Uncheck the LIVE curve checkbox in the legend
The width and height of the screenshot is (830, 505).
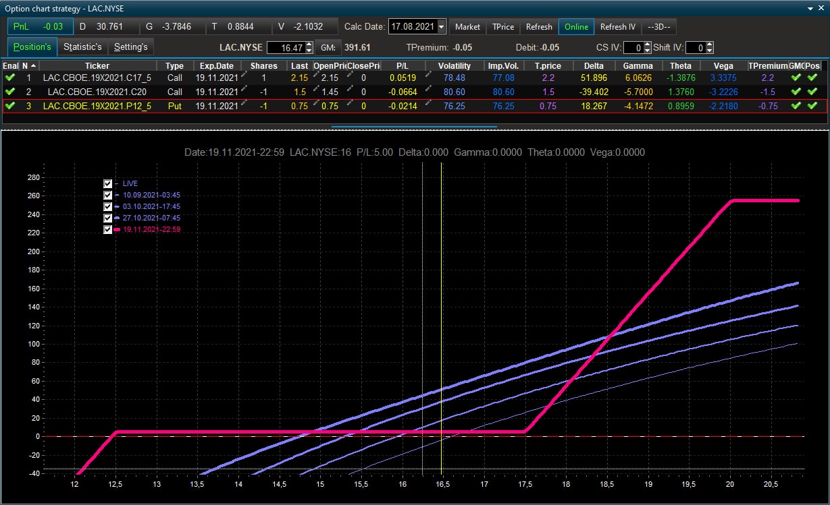(x=108, y=183)
